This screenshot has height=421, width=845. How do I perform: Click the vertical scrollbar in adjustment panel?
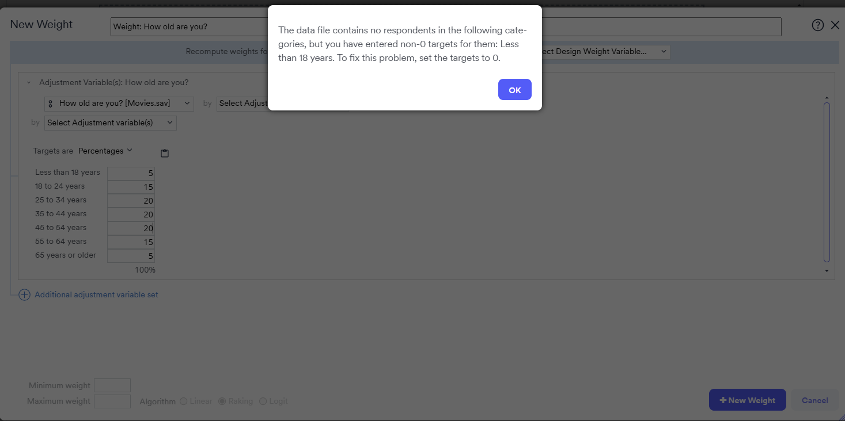pyautogui.click(x=827, y=181)
